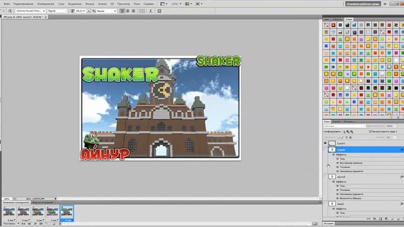Click the Основная рабочая среда workspace button

click(x=363, y=4)
